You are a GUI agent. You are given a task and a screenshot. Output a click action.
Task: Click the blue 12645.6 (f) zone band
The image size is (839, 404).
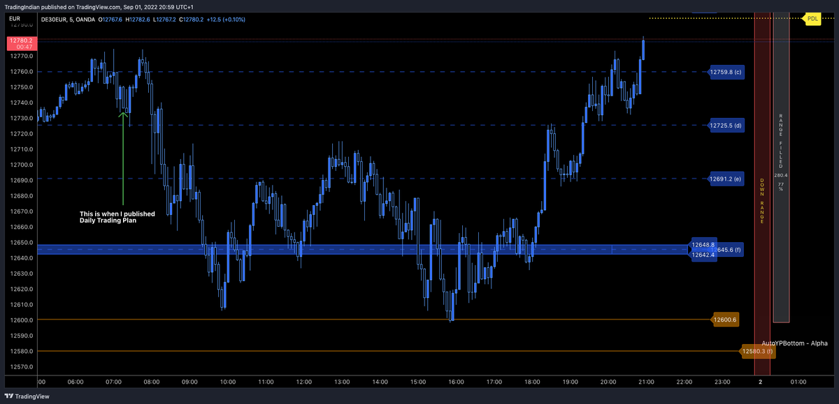[x=361, y=250]
